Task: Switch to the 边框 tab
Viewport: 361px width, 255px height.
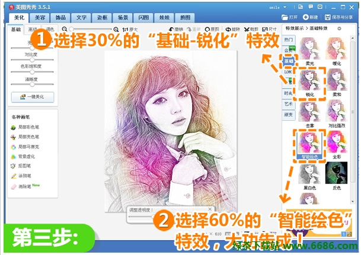Action: point(102,18)
